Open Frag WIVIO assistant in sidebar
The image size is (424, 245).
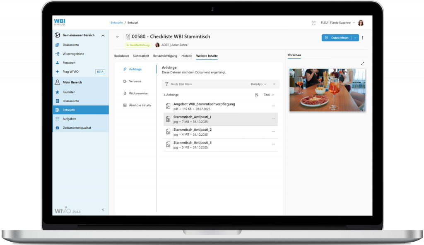70,72
